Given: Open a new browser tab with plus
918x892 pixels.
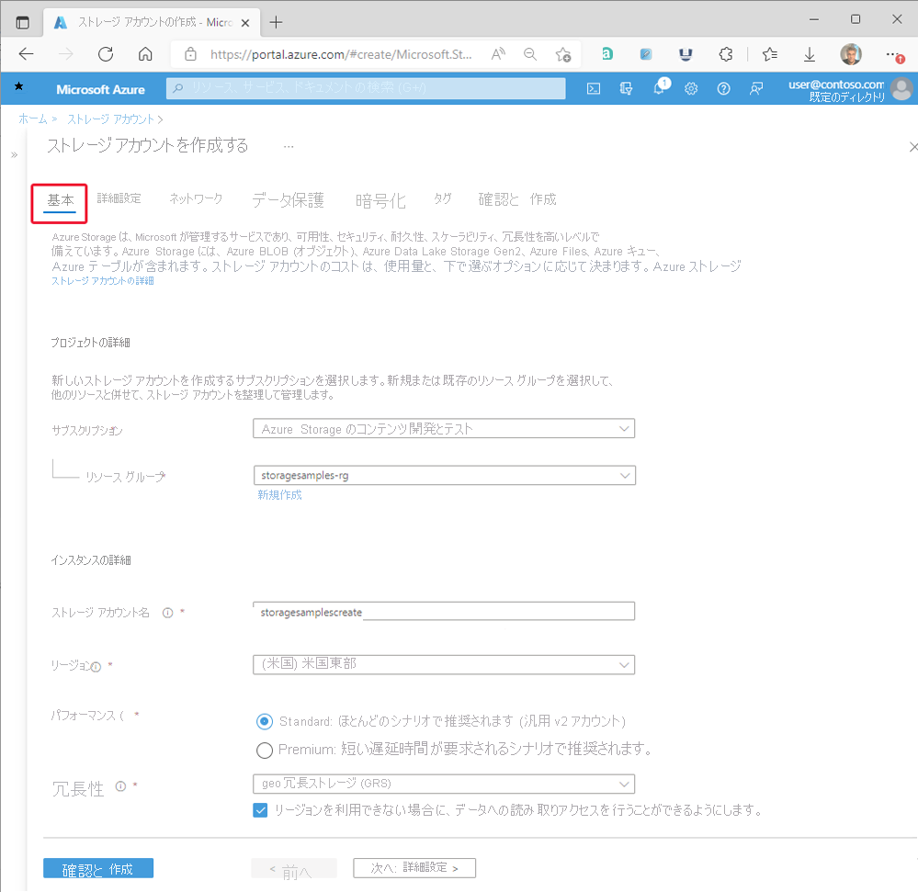Looking at the screenshot, I should tap(276, 22).
